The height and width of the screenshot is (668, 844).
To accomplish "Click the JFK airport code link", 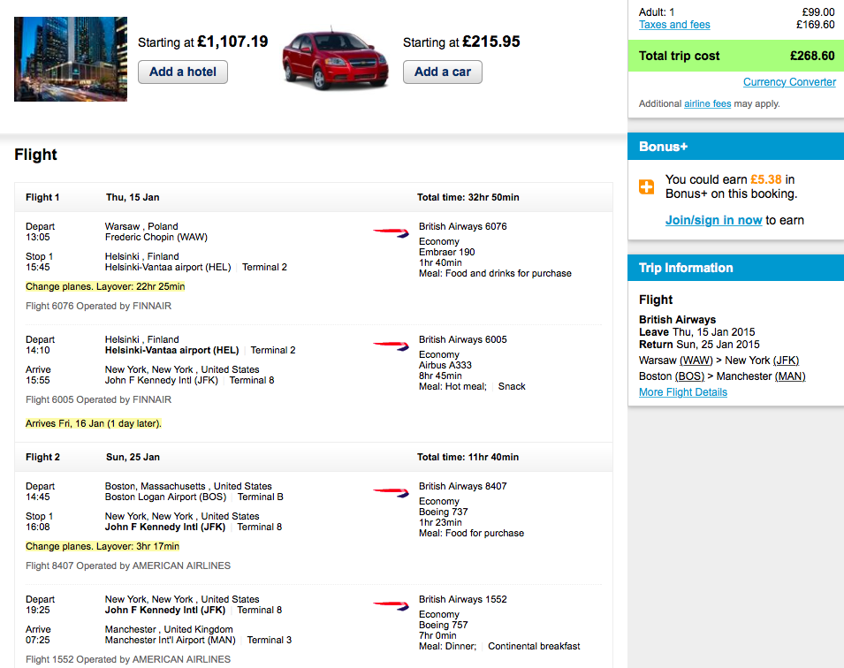I will (x=786, y=361).
